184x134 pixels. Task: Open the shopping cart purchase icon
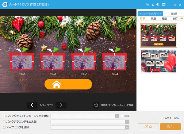click(x=148, y=5)
